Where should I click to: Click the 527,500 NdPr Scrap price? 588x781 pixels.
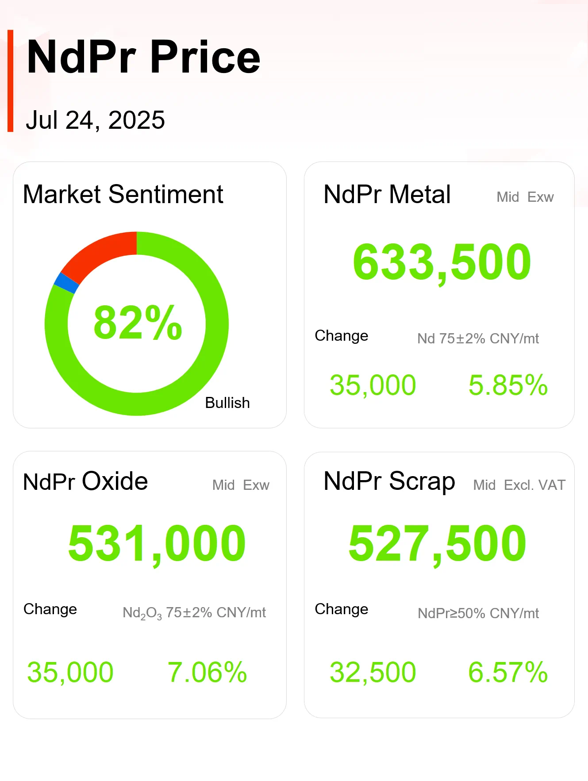click(x=437, y=543)
